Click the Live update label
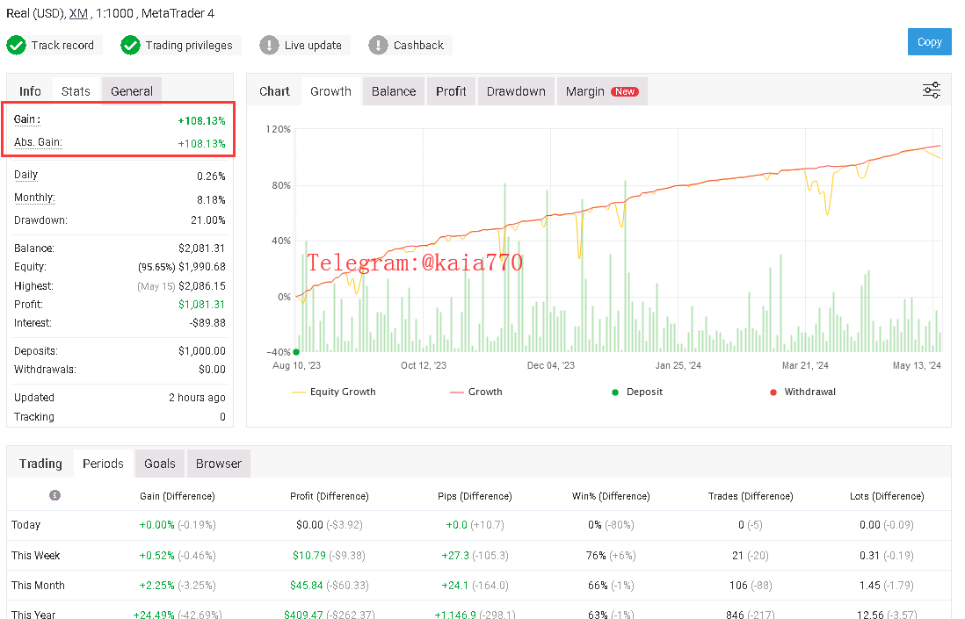 (x=313, y=45)
